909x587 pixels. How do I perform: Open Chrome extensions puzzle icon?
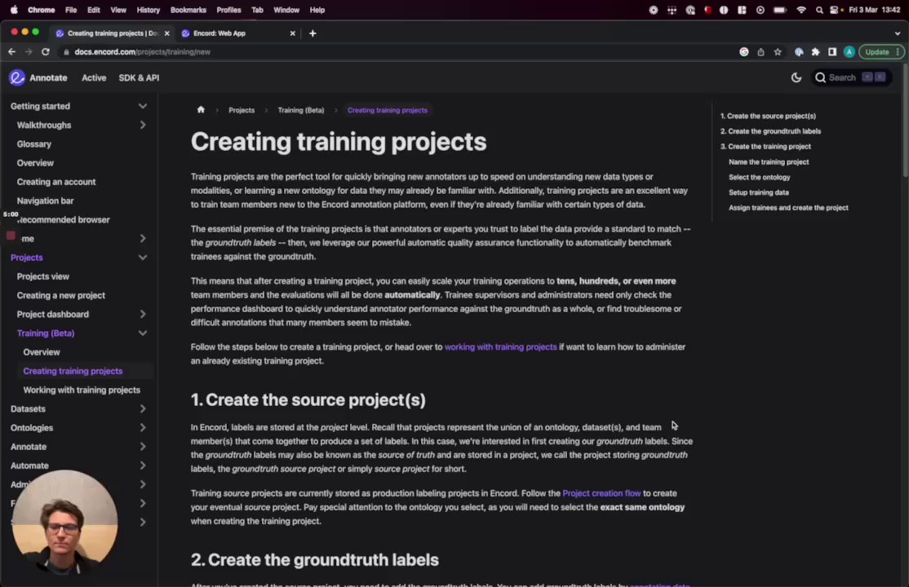coord(815,52)
